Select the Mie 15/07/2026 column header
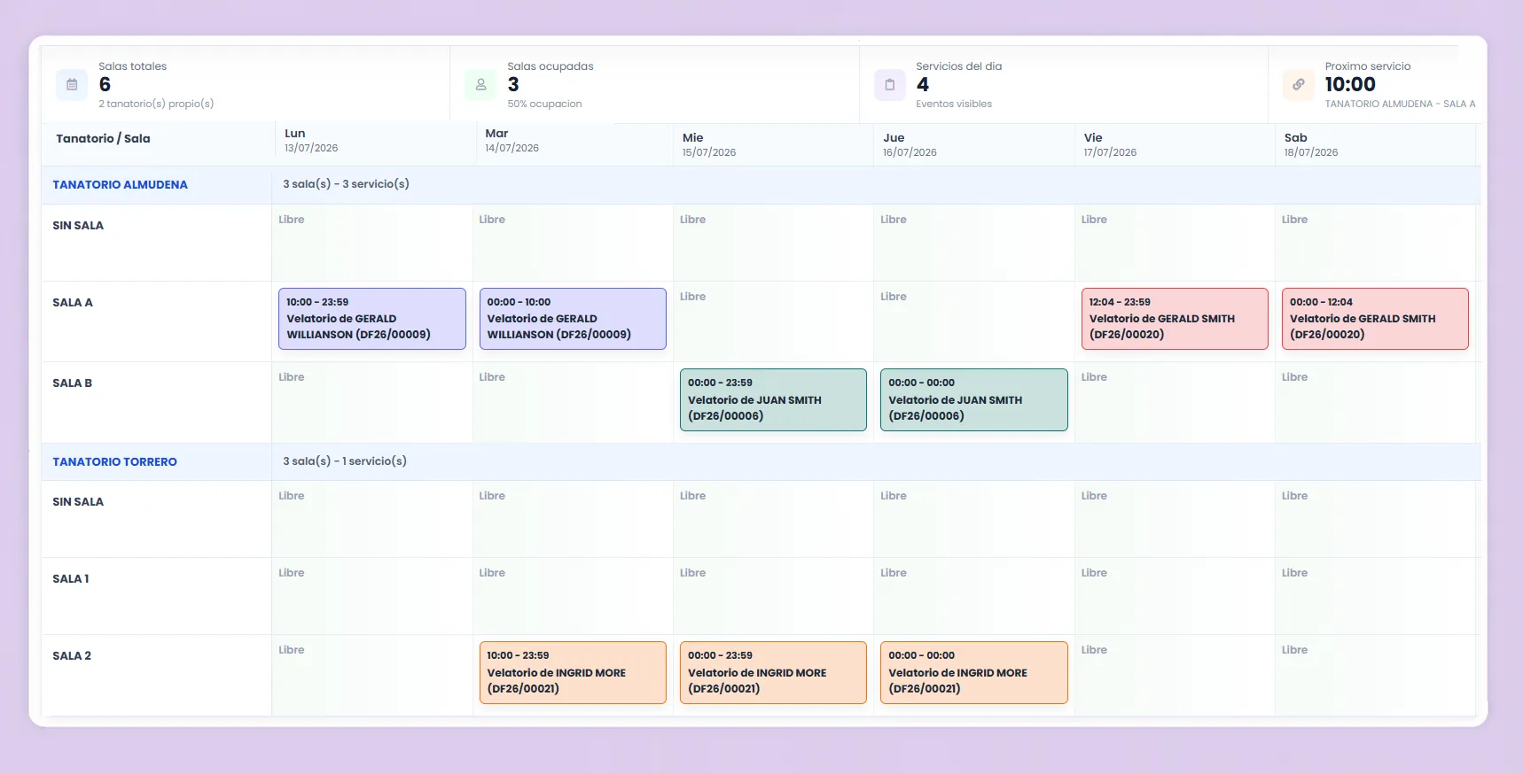Screen dimensions: 1523x774 click(x=773, y=144)
